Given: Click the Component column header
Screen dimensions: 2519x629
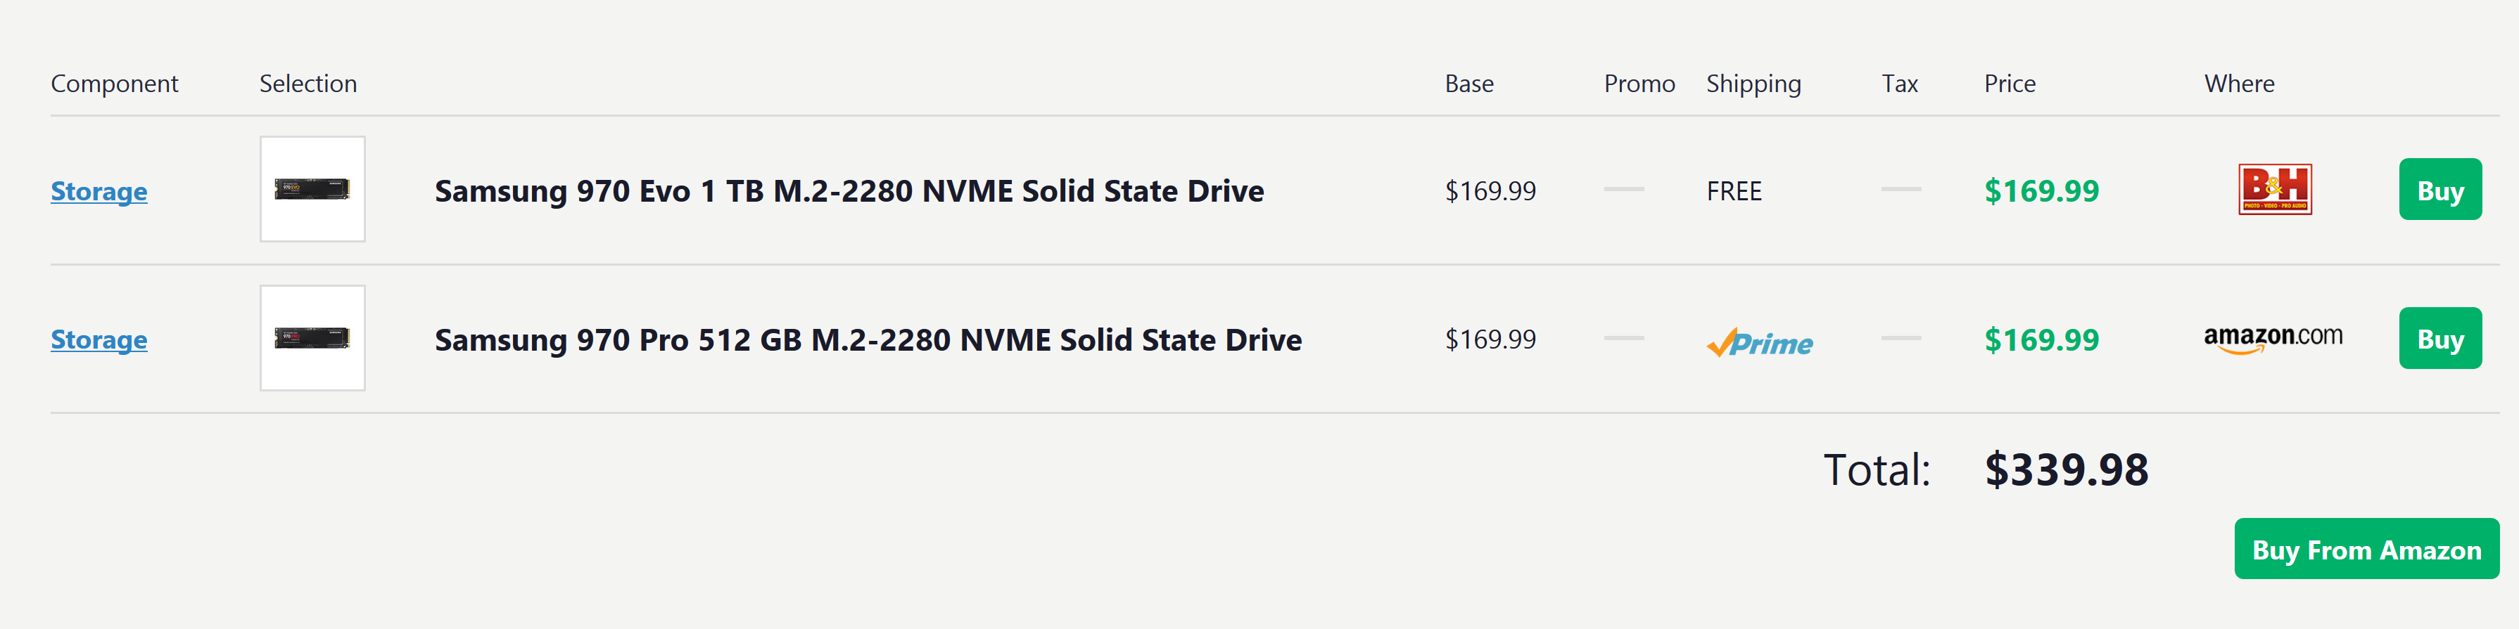Looking at the screenshot, I should (x=115, y=84).
